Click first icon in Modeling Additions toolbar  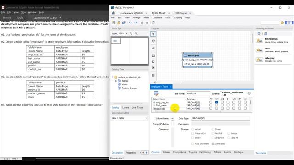259,33
